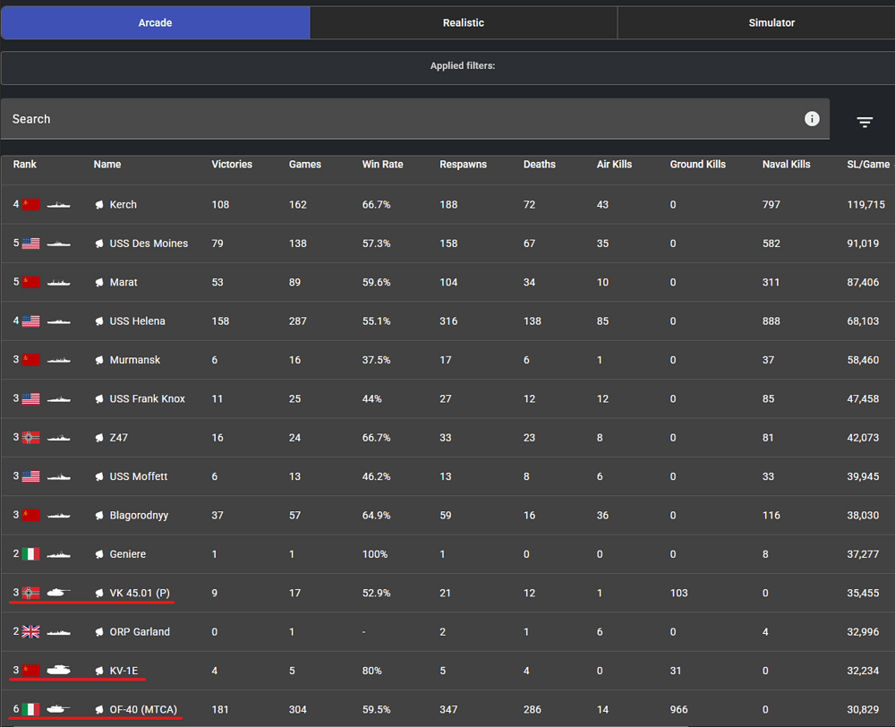Click the premium icon beside USS Helena
Screen dimensions: 895x727
click(x=99, y=321)
